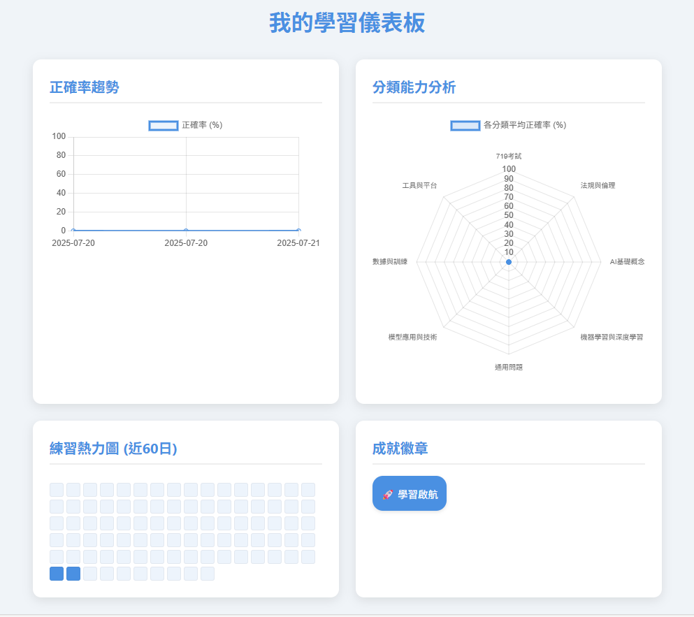Click the 通用問題 radar axis label
The width and height of the screenshot is (694, 617).
(x=508, y=366)
